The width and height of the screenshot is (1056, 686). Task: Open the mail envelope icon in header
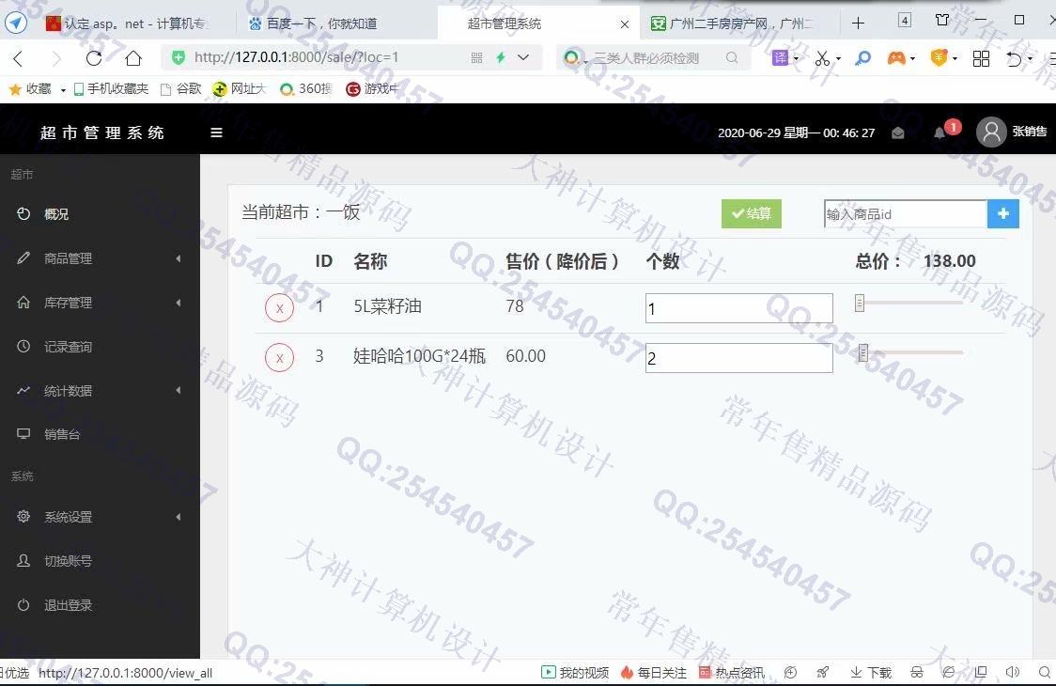tap(898, 133)
